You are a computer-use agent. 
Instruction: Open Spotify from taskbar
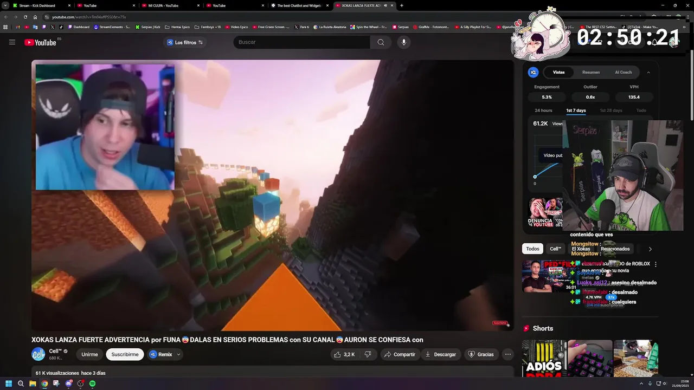92,383
